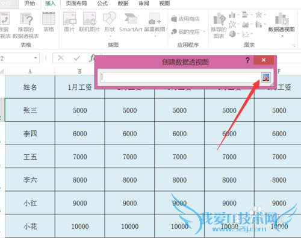Open the 审阅 ribbon tab
This screenshot has height=238, width=301.
[x=144, y=4]
